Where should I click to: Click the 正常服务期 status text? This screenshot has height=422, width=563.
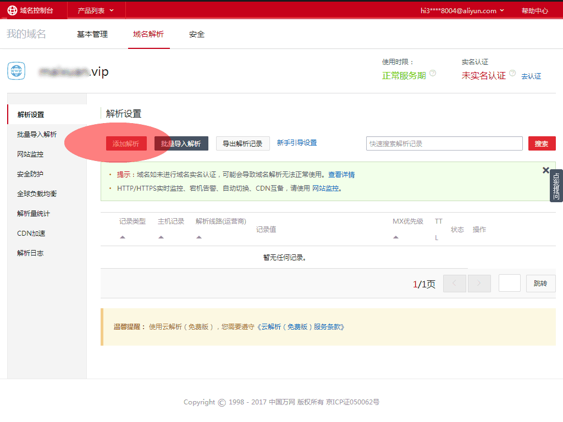(404, 76)
